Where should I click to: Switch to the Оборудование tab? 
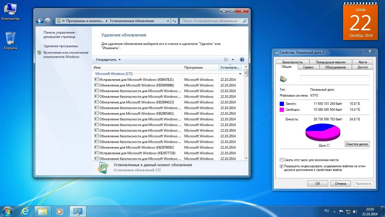(335, 67)
